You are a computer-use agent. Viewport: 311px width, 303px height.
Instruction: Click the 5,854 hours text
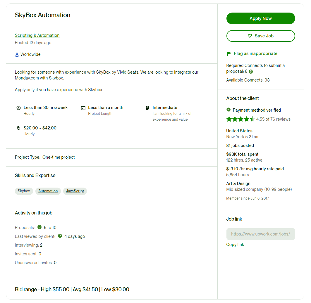(237, 175)
